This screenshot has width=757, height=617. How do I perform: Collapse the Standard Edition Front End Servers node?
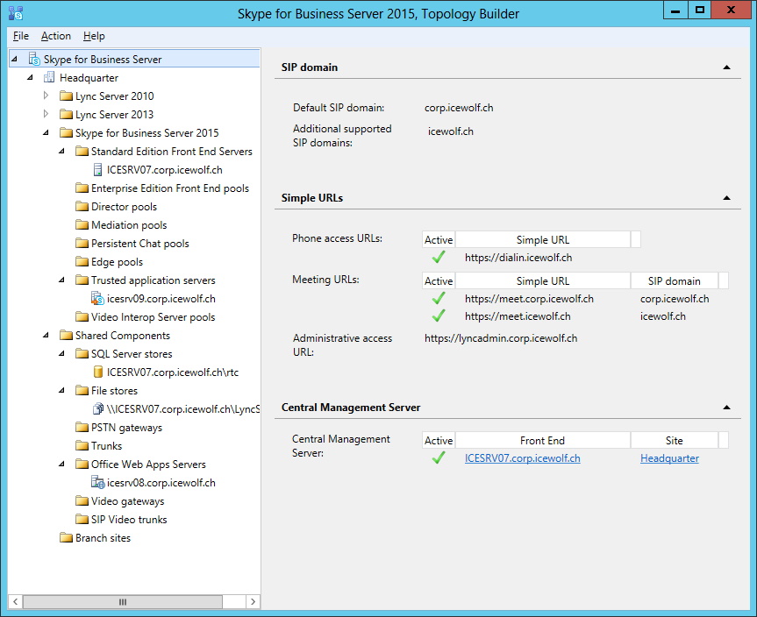pyautogui.click(x=62, y=151)
